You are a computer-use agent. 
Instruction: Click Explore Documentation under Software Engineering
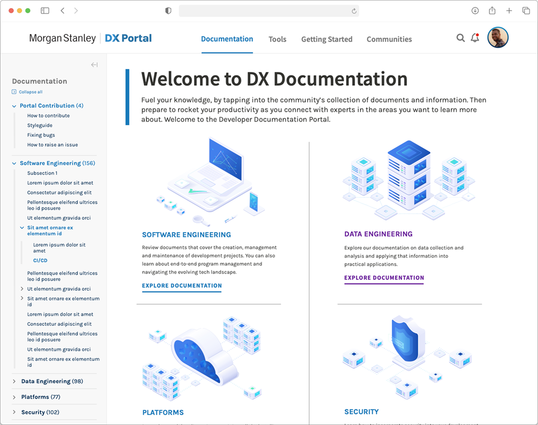(x=182, y=286)
